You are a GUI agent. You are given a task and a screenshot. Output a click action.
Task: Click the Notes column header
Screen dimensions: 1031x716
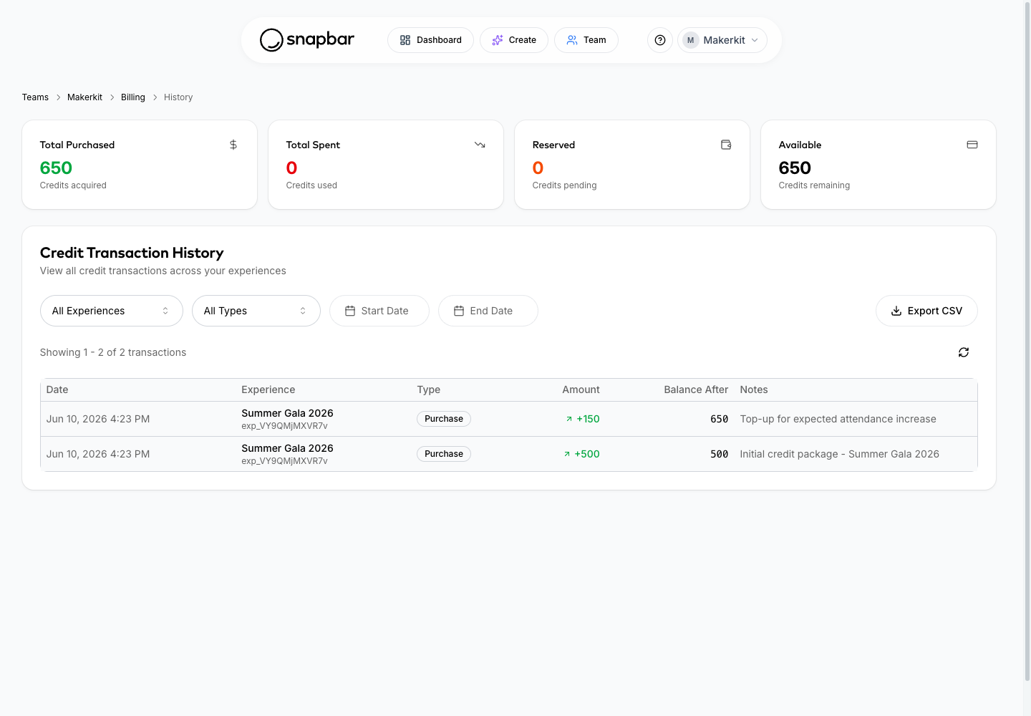(x=754, y=390)
